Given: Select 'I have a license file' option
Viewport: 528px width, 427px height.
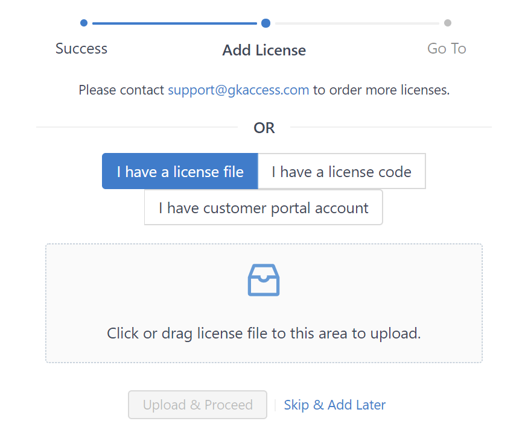Looking at the screenshot, I should point(180,172).
